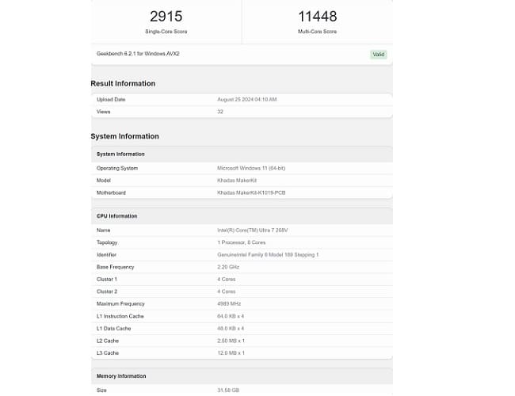
Task: Select 'Microsoft Windows 11 (64-bit)' value
Action: point(251,168)
